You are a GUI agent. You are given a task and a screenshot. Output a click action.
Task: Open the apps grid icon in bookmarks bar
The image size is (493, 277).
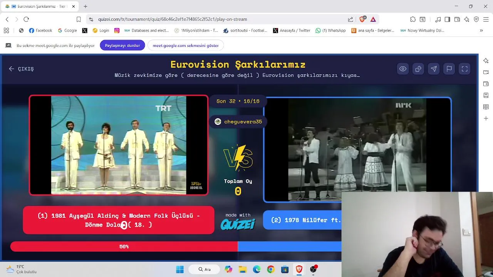point(6,30)
